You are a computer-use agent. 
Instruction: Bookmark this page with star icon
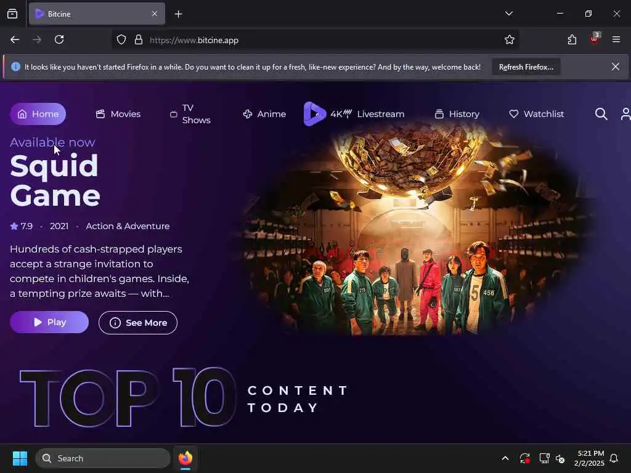[x=510, y=40]
